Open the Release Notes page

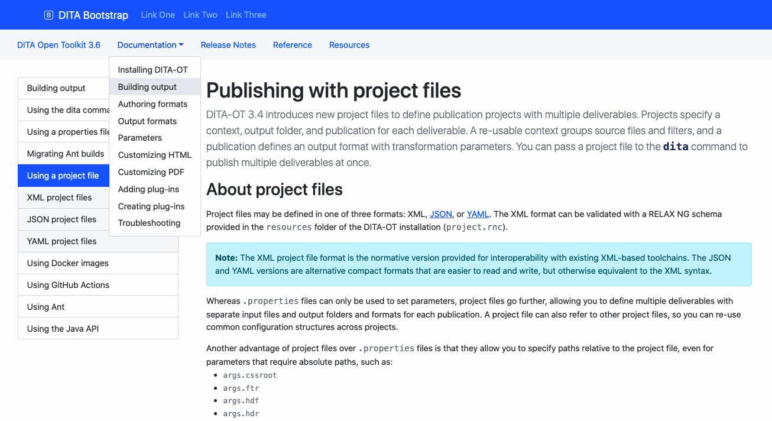click(x=228, y=45)
